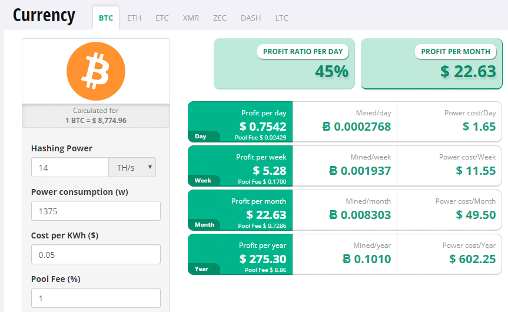Click the Currency heading
The height and width of the screenshot is (312, 508).
pyautogui.click(x=44, y=15)
